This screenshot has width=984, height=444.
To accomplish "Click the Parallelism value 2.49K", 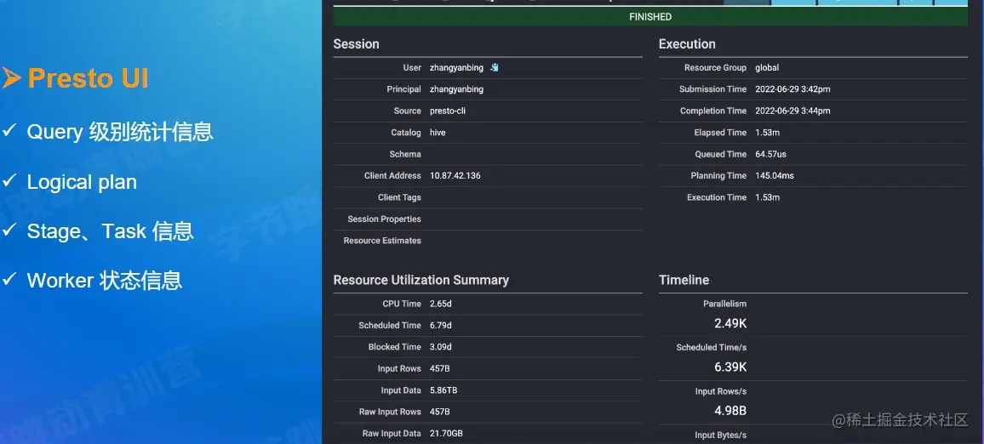I will 730,323.
